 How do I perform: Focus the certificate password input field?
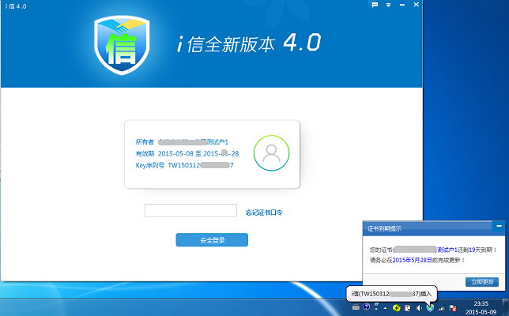(x=190, y=211)
